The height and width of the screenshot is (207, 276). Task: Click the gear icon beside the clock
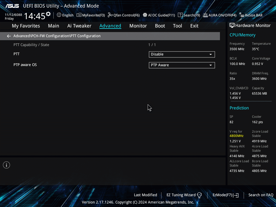click(x=48, y=14)
